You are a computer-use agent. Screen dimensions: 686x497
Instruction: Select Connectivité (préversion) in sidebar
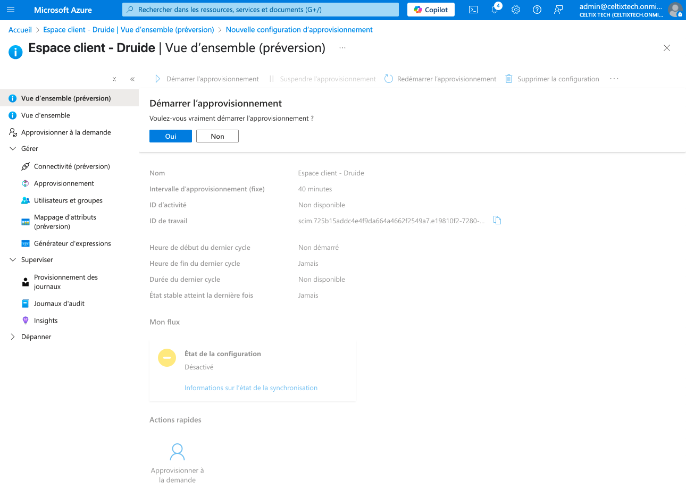(72, 166)
